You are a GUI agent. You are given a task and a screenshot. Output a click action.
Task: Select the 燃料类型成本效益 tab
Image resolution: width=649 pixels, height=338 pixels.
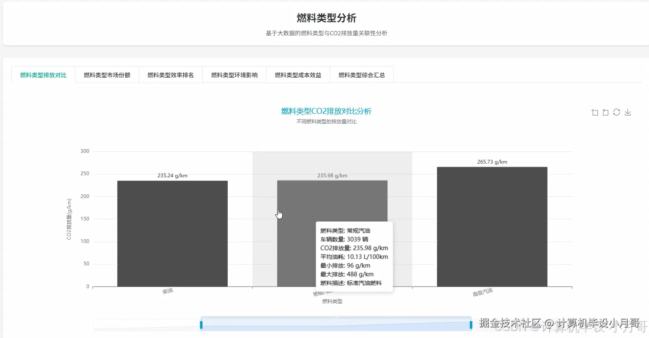pyautogui.click(x=298, y=75)
